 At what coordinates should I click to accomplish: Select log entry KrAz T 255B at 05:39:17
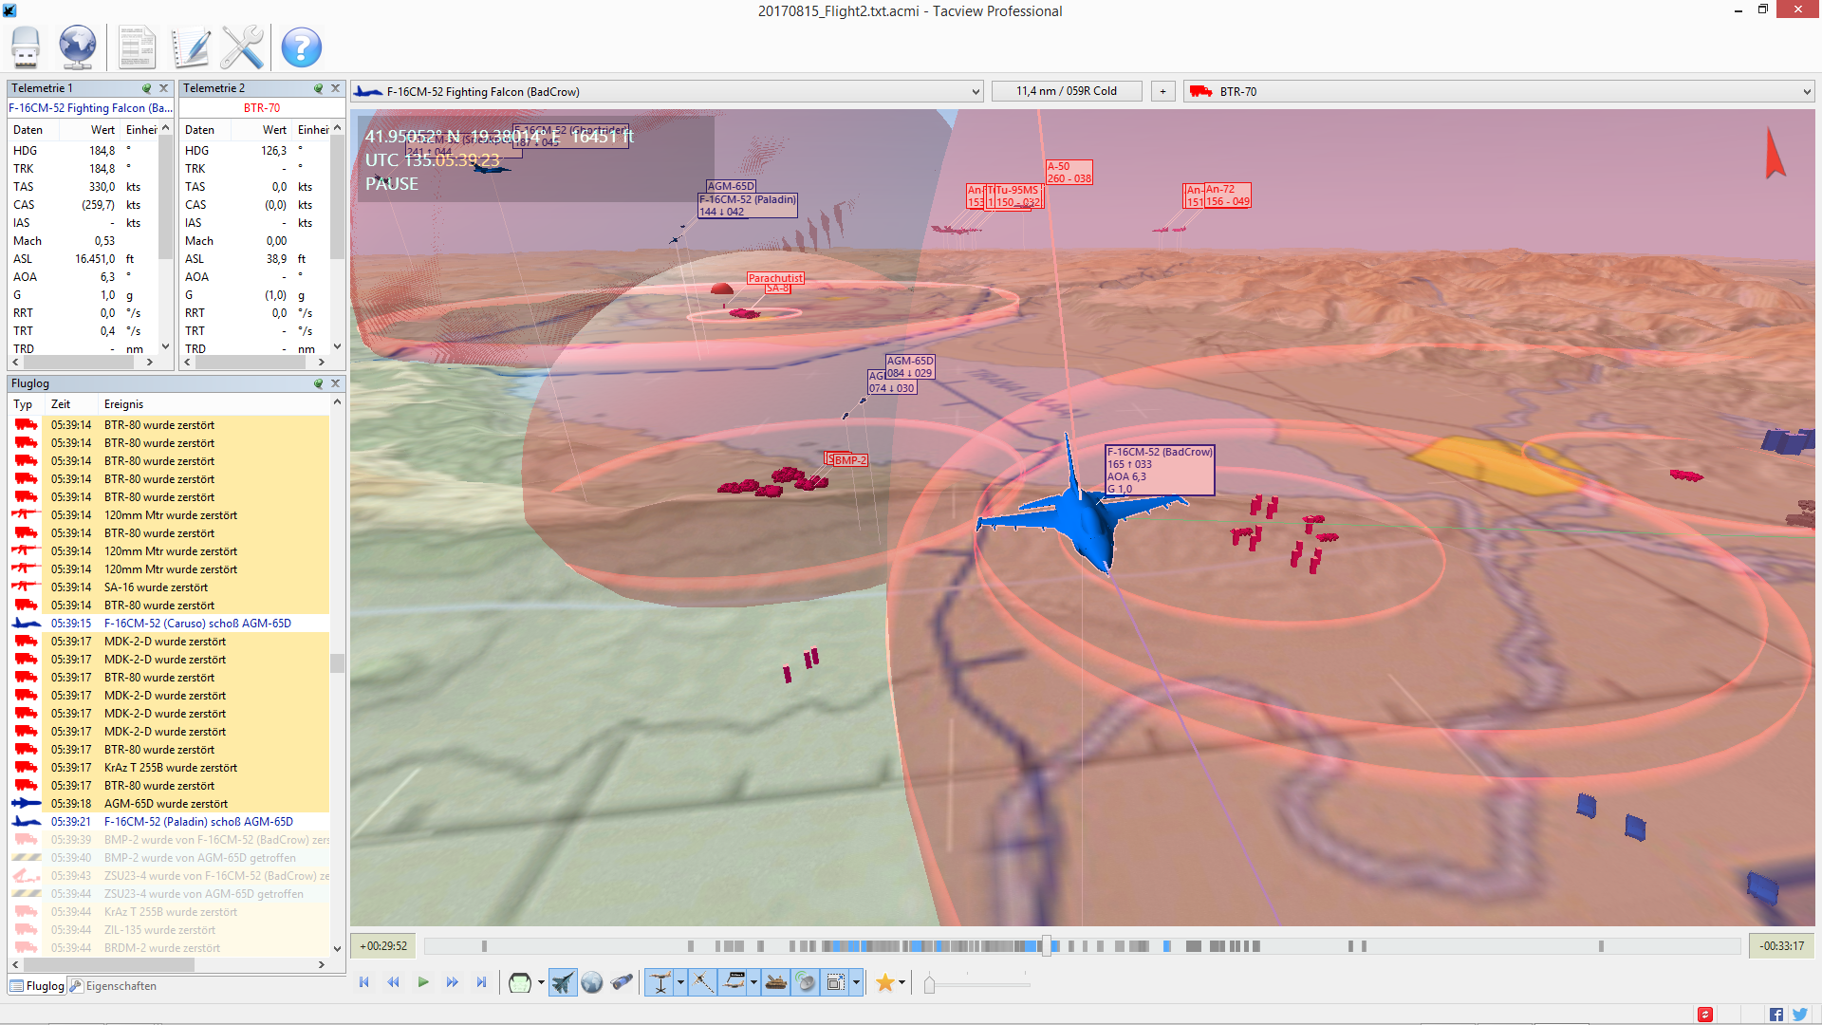pos(169,768)
